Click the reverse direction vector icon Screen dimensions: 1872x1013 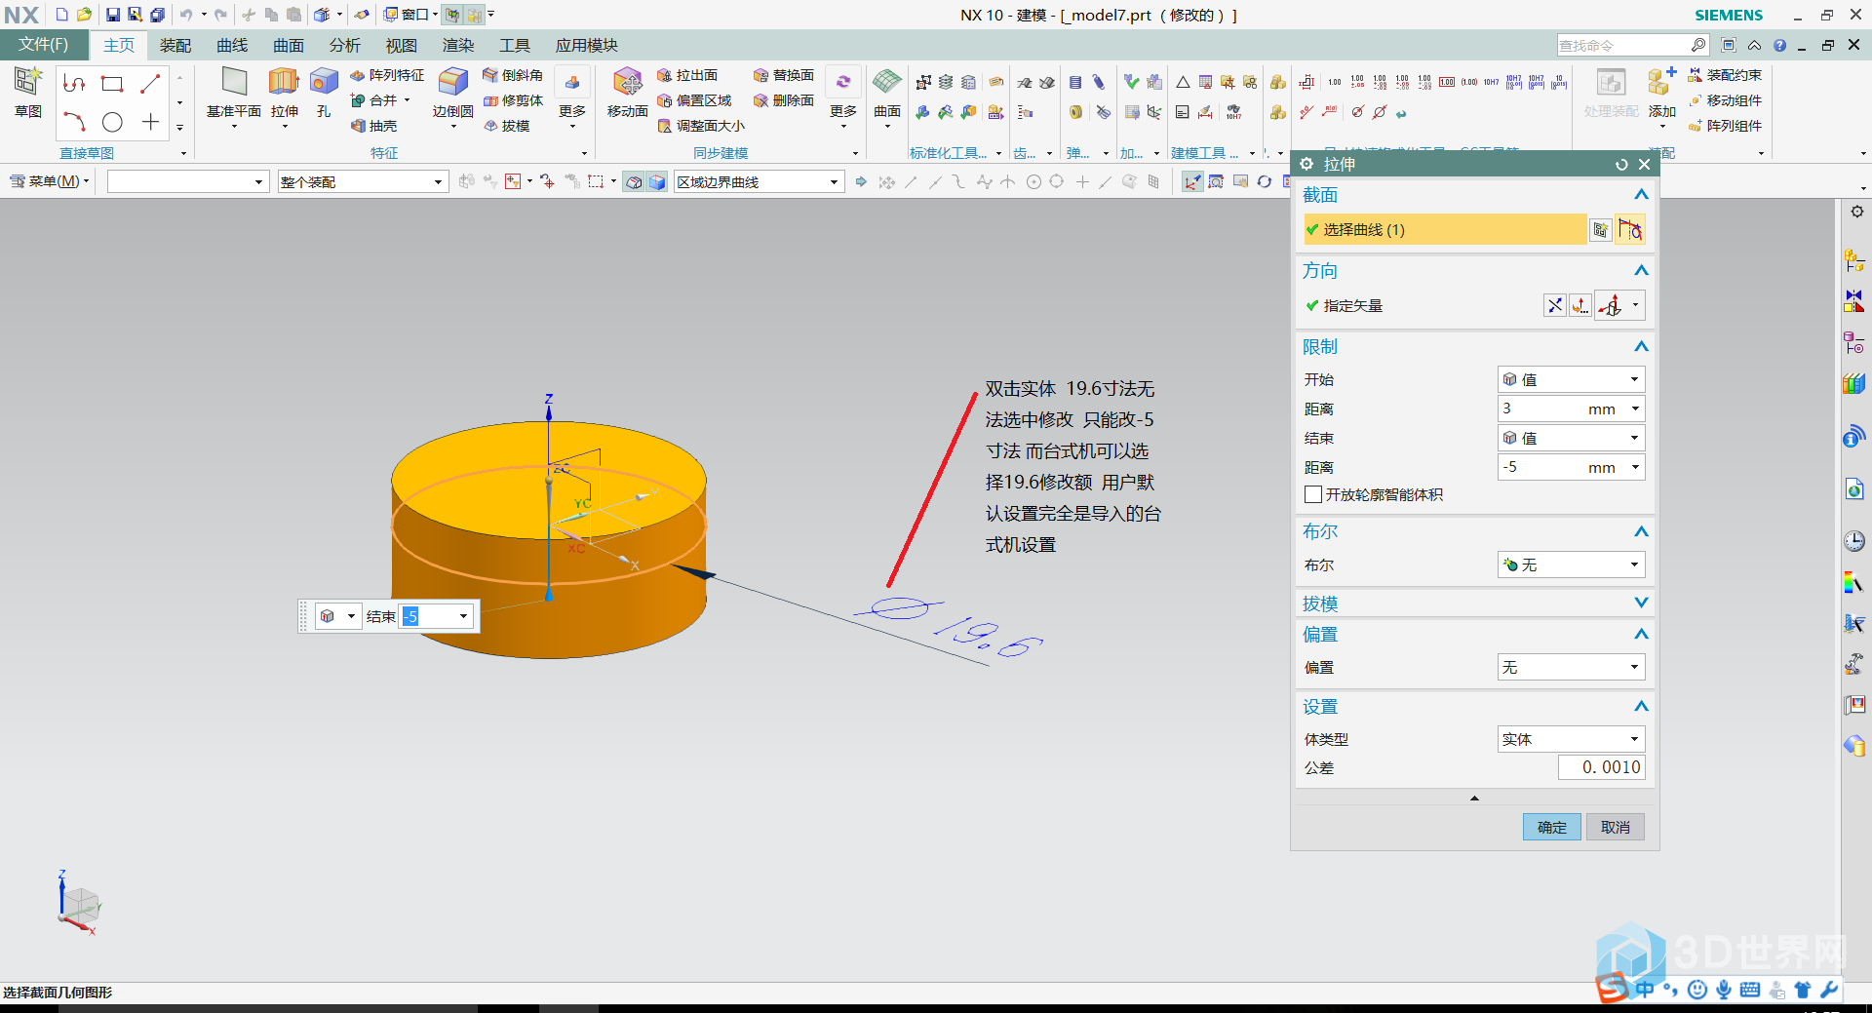click(x=1555, y=305)
